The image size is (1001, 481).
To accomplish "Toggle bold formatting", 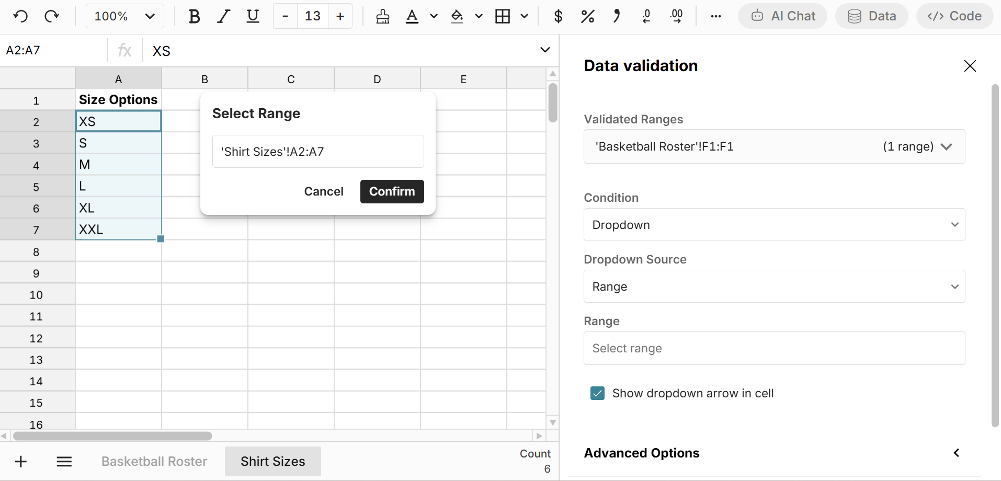I will [x=194, y=16].
